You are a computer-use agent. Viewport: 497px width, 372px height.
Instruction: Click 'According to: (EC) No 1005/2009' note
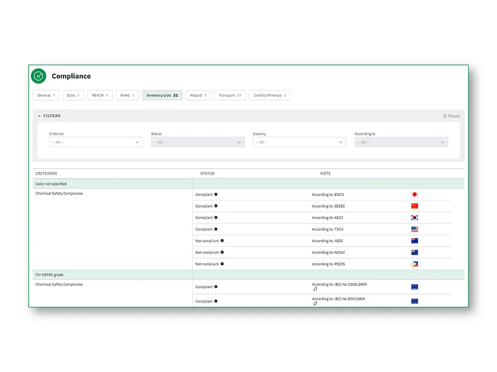click(339, 284)
